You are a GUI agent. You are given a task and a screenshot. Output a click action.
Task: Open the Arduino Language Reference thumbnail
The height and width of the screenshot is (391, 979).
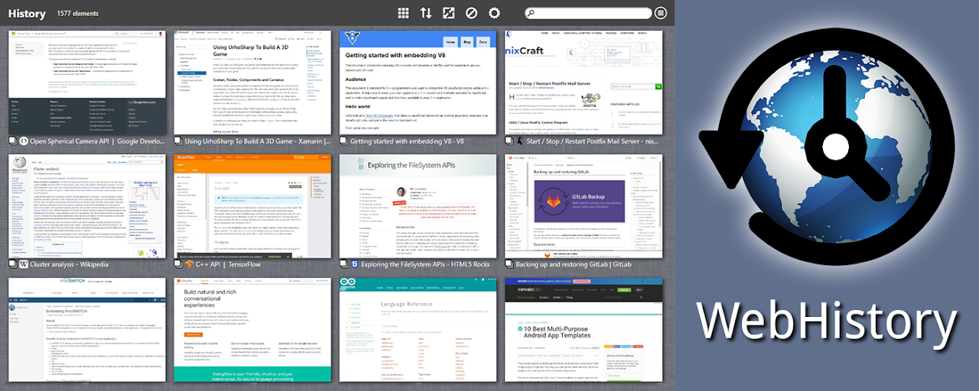[418, 330]
